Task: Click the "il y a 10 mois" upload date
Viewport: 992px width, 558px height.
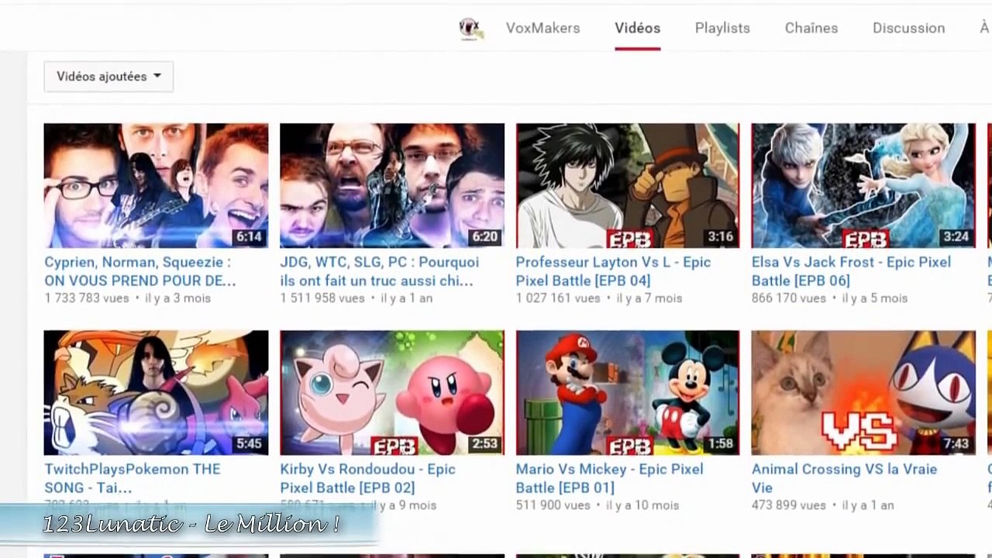Action: tap(642, 505)
